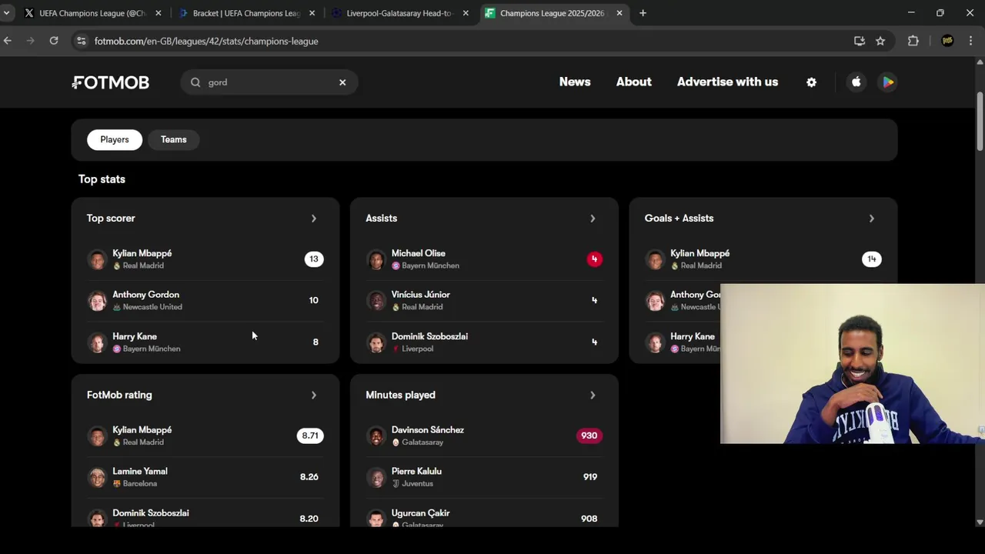Go back to the previous page
Screen dimensions: 985x554
click(x=8, y=41)
